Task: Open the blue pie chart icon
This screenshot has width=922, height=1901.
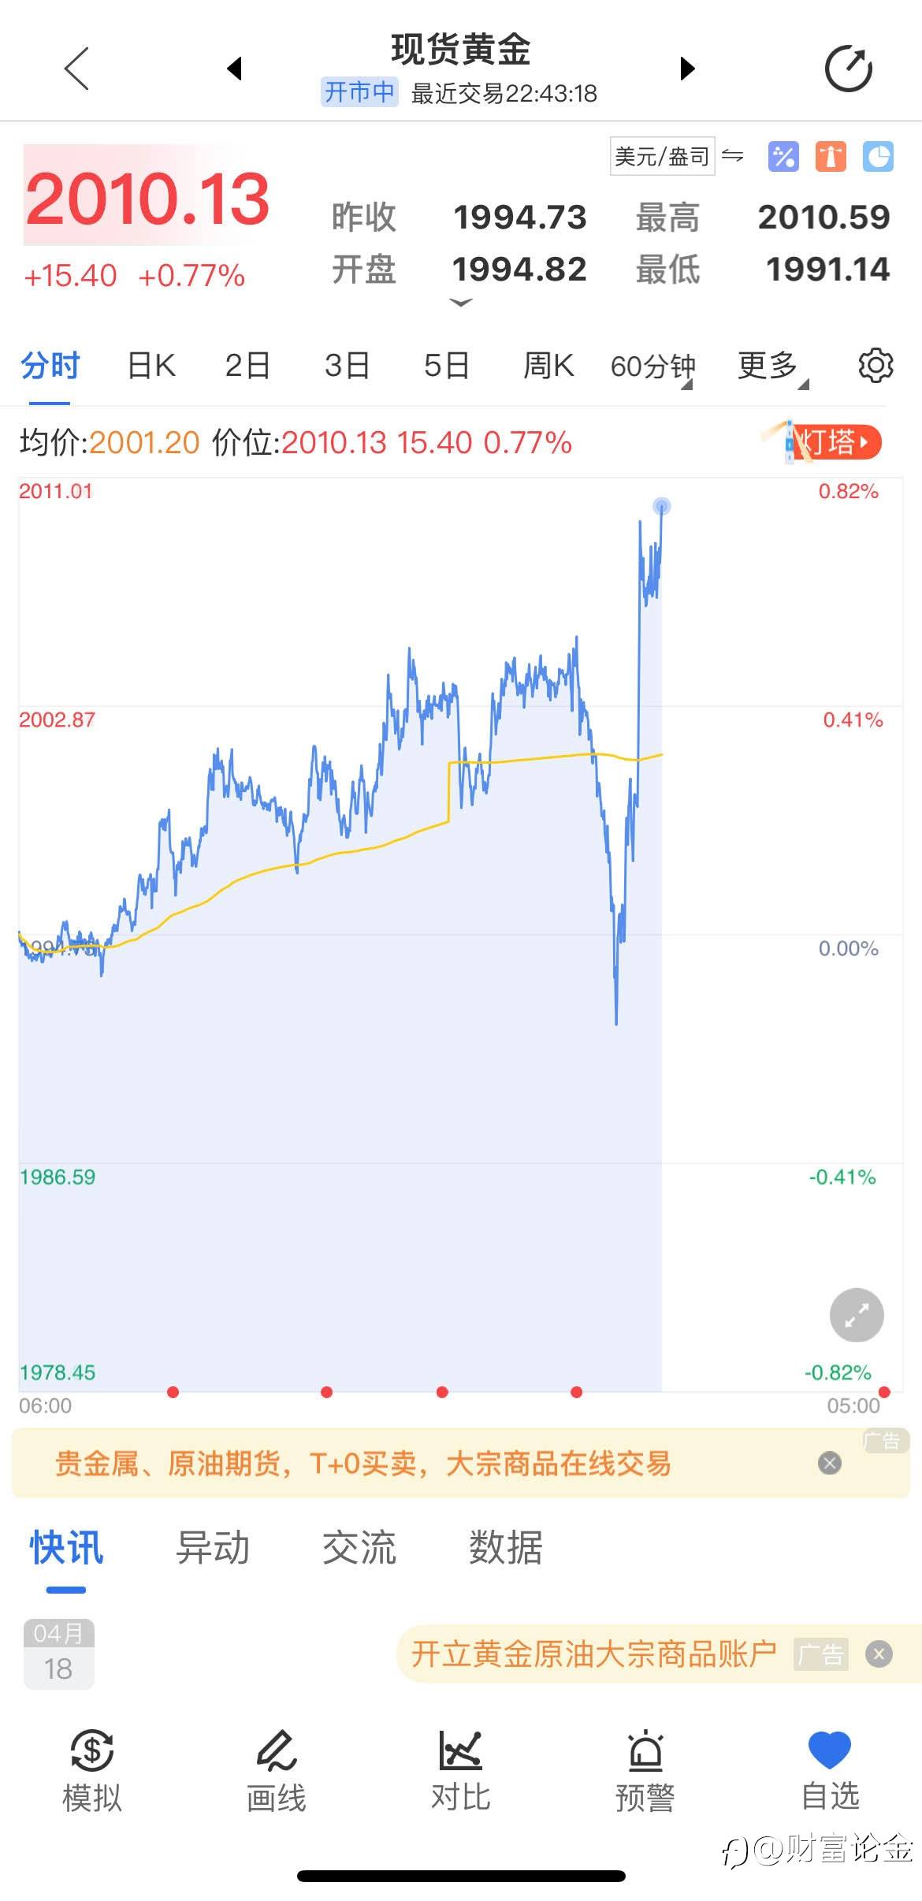Action: coord(878,157)
